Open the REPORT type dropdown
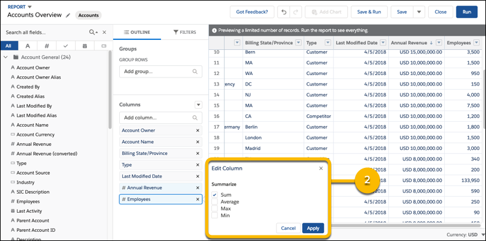486x241 pixels. [29, 7]
